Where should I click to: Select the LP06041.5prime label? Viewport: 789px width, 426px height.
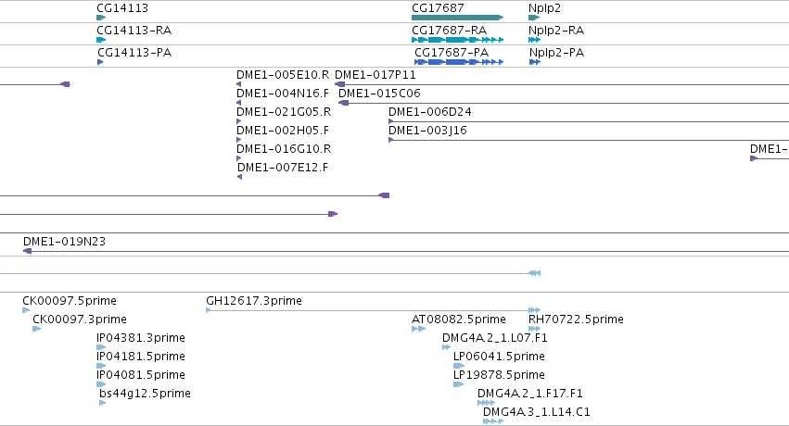[499, 357]
